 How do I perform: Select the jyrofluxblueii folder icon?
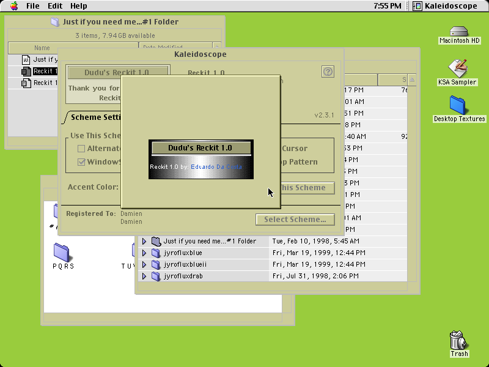pyautogui.click(x=156, y=265)
